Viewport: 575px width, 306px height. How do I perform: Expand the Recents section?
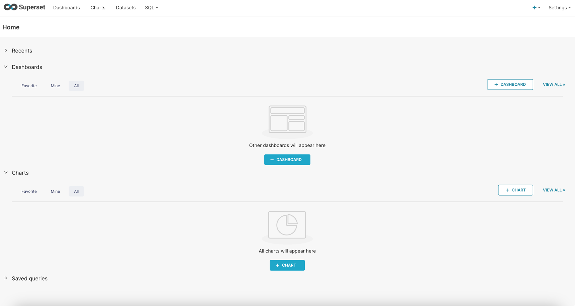pos(6,50)
